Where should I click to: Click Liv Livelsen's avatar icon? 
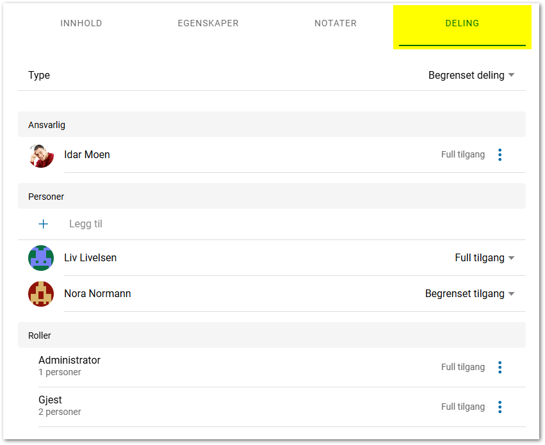[41, 258]
